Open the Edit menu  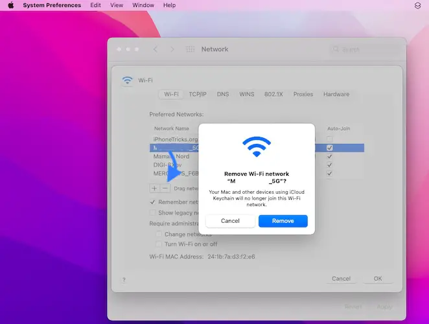point(95,5)
